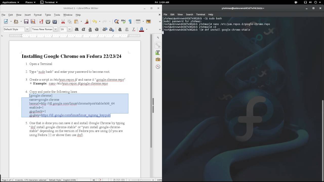This screenshot has width=324, height=182.
Task: Select multiple-page view in status bar
Action: [x=118, y=180]
